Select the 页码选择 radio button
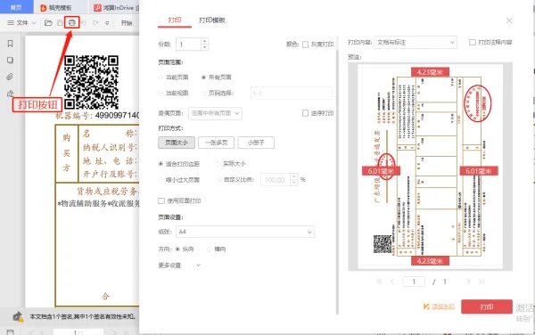Image resolution: width=535 pixels, height=335 pixels. coord(203,93)
